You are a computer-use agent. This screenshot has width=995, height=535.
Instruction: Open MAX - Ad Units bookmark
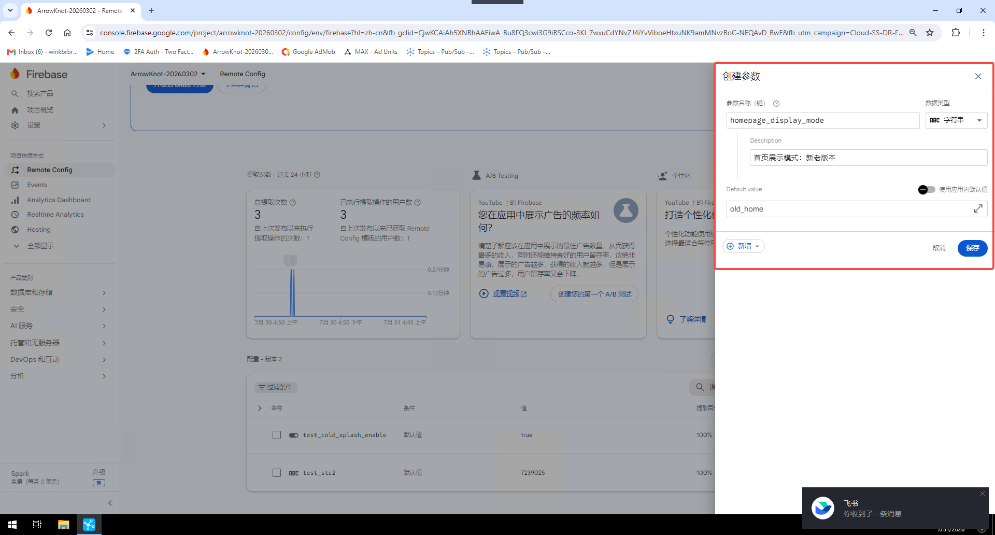click(x=371, y=52)
